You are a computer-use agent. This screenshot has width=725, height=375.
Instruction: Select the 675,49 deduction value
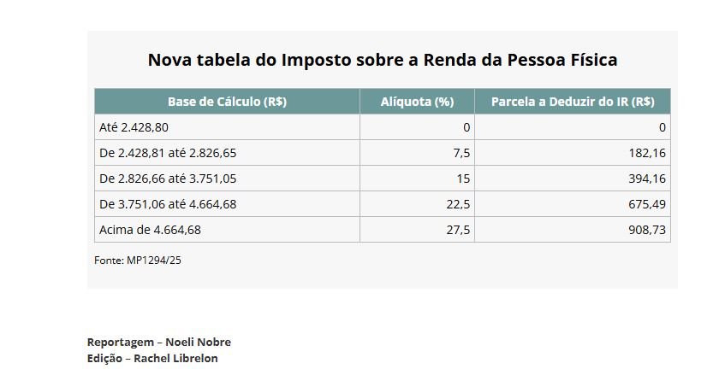[647, 204]
